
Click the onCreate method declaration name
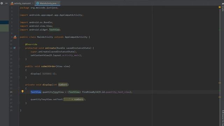[50, 48]
